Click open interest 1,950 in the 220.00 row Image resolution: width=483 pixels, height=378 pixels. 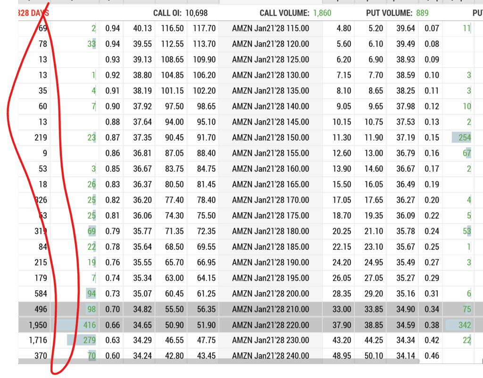point(38,325)
